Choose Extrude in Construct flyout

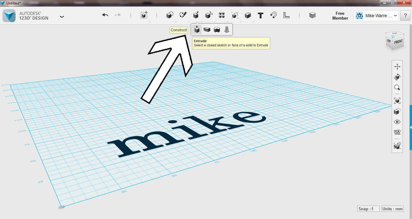click(x=197, y=29)
